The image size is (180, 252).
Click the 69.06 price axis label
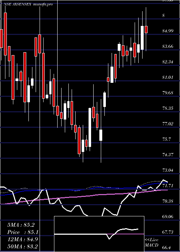[168, 217]
